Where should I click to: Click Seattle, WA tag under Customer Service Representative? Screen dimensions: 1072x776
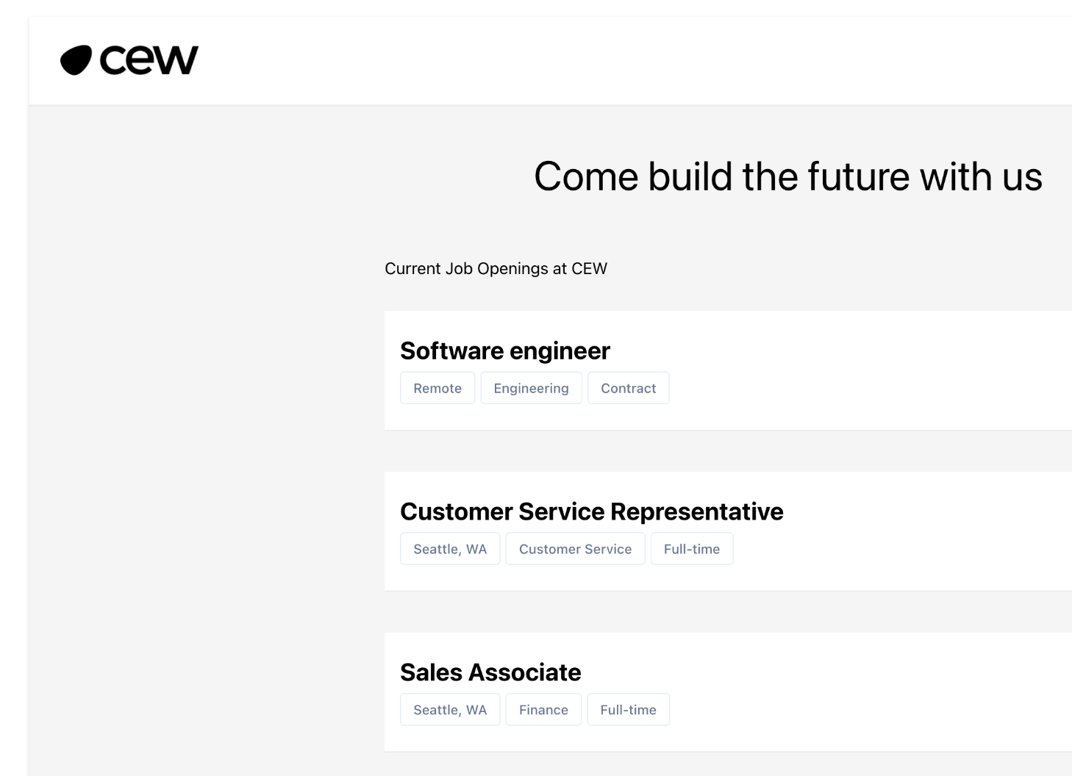450,549
